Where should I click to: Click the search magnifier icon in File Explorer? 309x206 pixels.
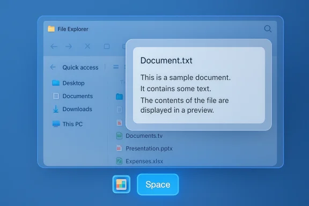[268, 29]
